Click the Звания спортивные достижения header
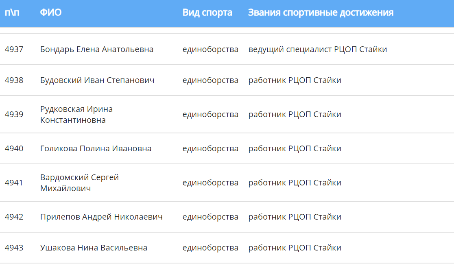Image resolution: width=454 pixels, height=270 pixels. 321,13
